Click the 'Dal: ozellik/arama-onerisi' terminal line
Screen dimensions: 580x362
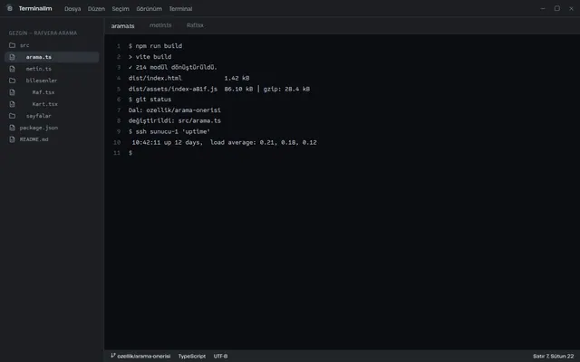point(175,110)
